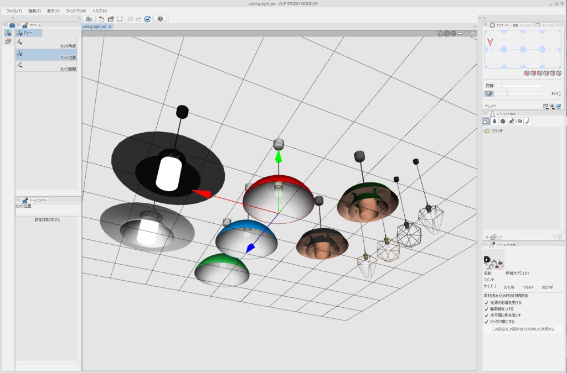Click the document tab dropdown arrow near the canvas
This screenshot has width=567, height=373.
click(x=475, y=25)
